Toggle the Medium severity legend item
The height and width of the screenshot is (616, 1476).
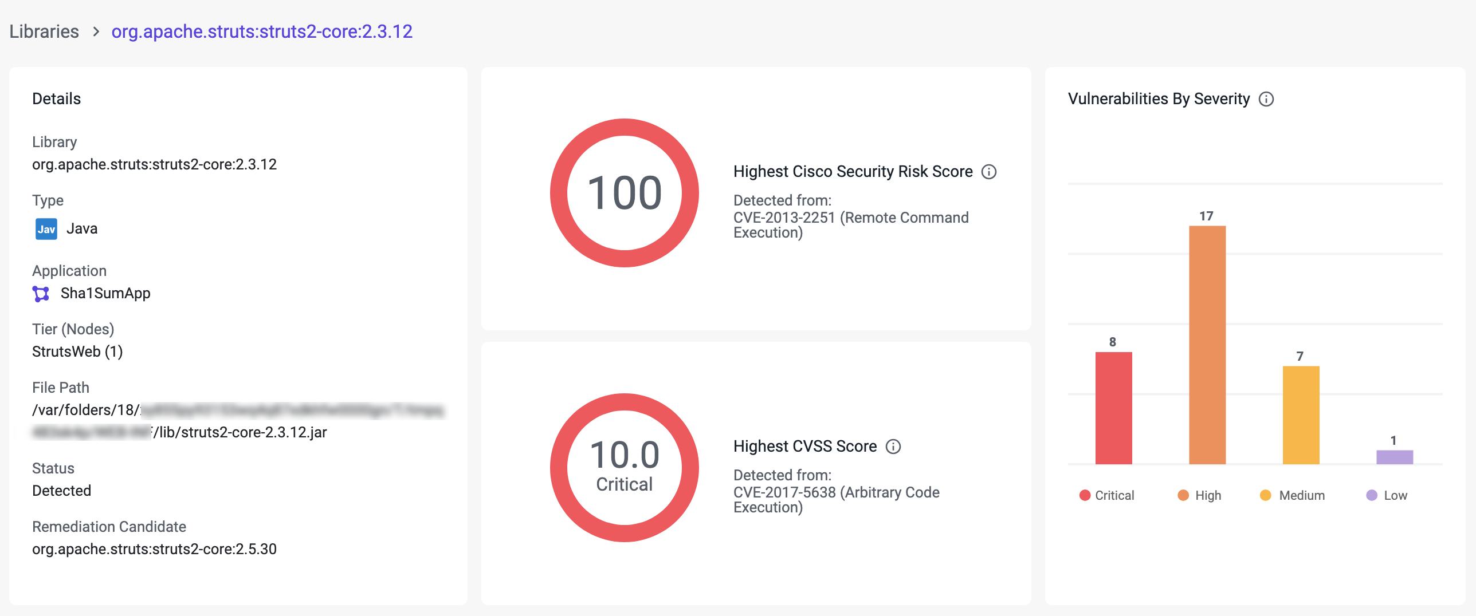point(1293,495)
